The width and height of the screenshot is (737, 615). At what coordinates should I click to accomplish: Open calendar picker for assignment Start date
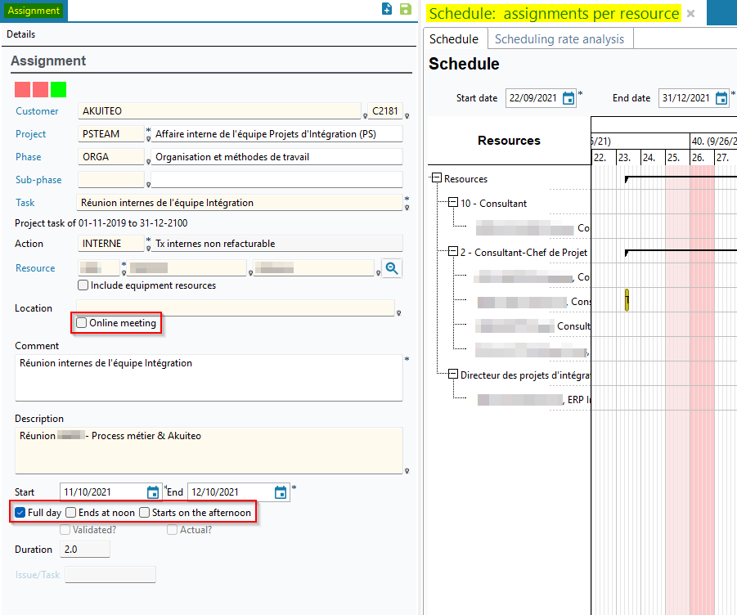(153, 492)
